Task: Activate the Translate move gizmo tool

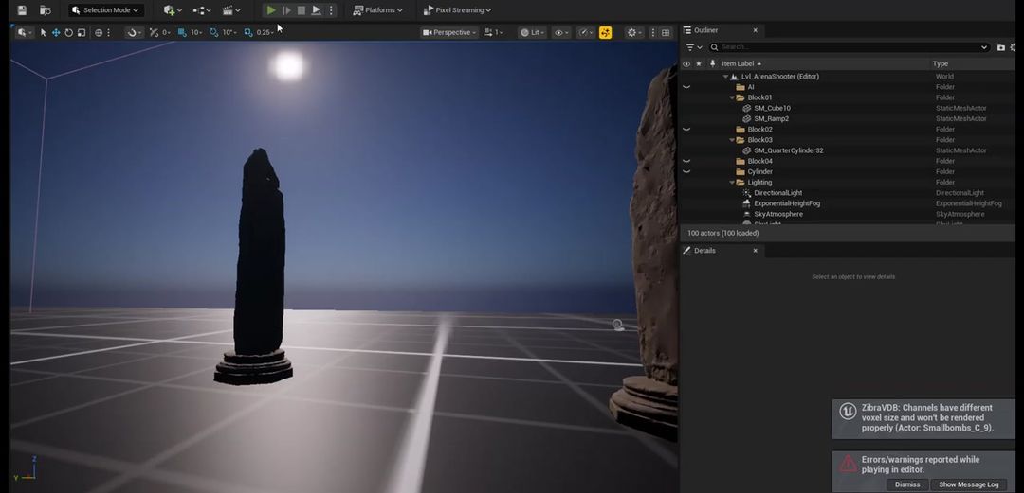Action: pos(56,32)
